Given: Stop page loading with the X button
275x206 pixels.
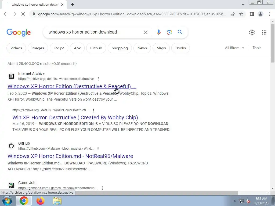Looking at the screenshot, I should coord(23,14).
